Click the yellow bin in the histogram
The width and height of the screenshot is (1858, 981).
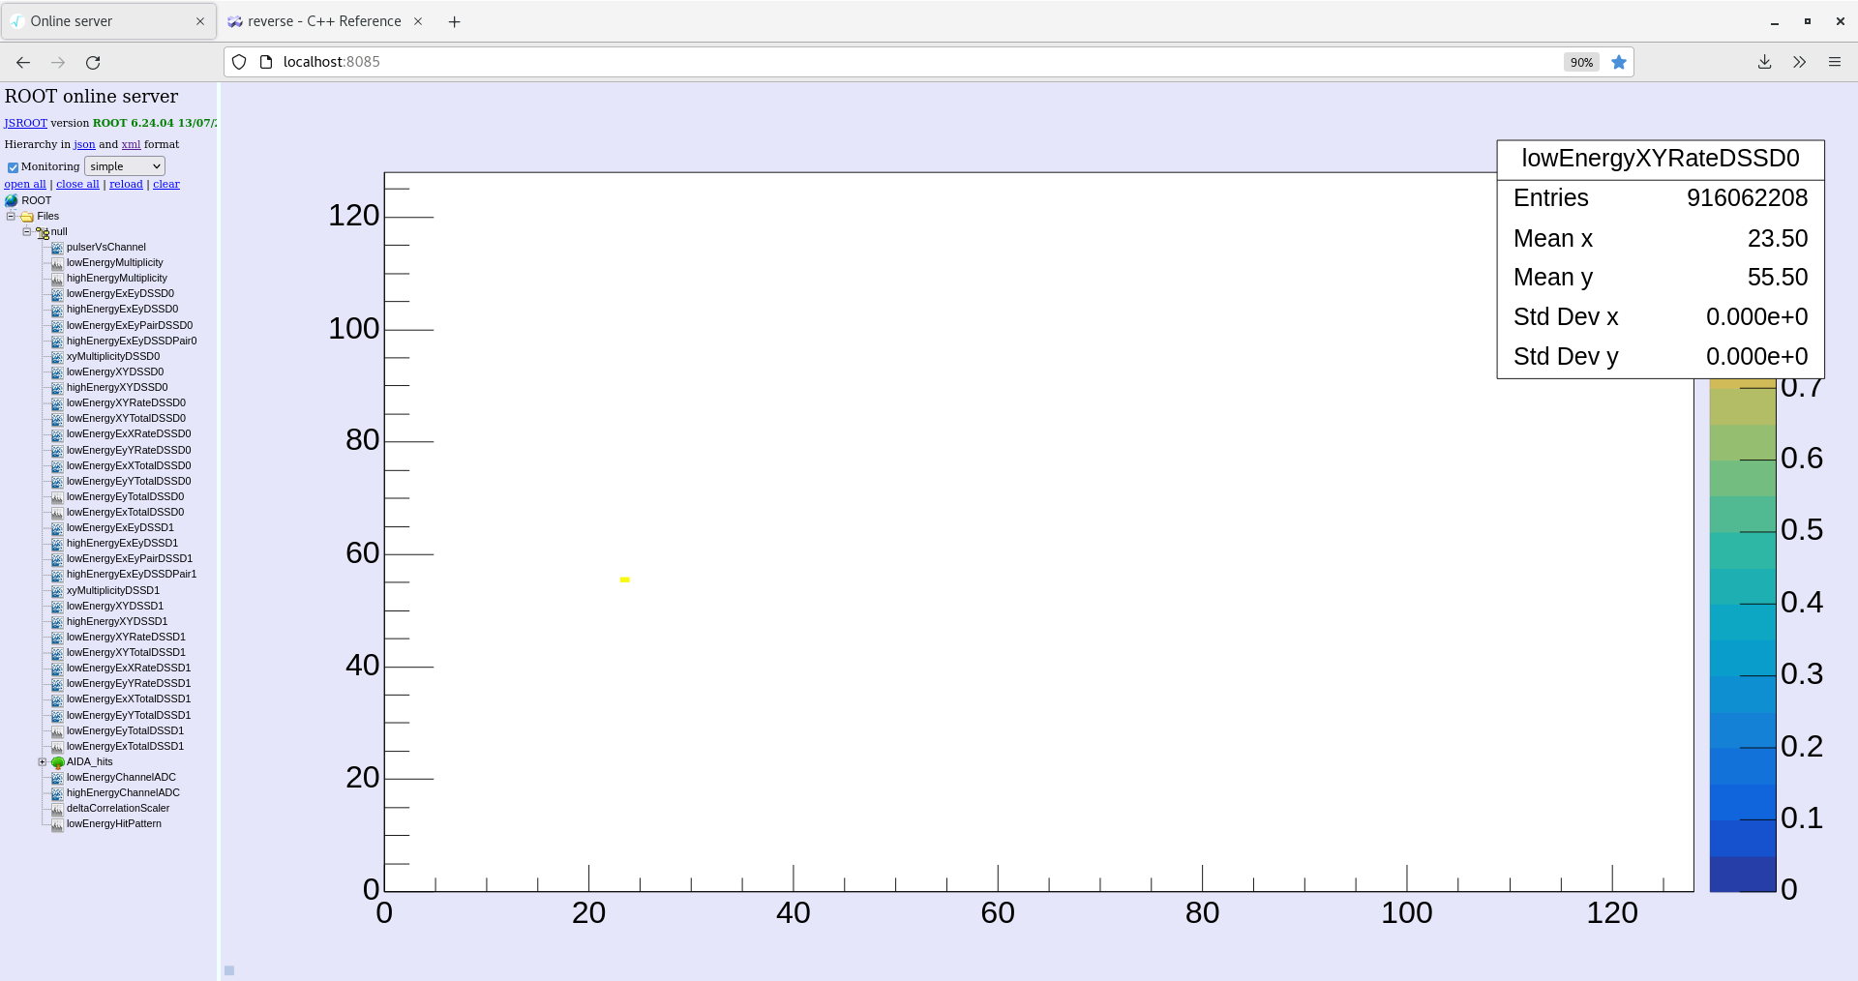point(625,580)
